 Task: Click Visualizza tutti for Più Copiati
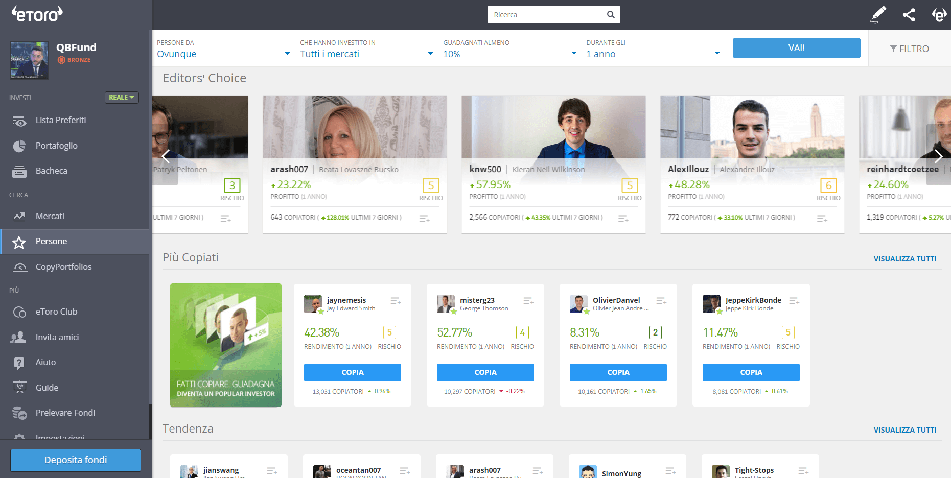tap(905, 259)
